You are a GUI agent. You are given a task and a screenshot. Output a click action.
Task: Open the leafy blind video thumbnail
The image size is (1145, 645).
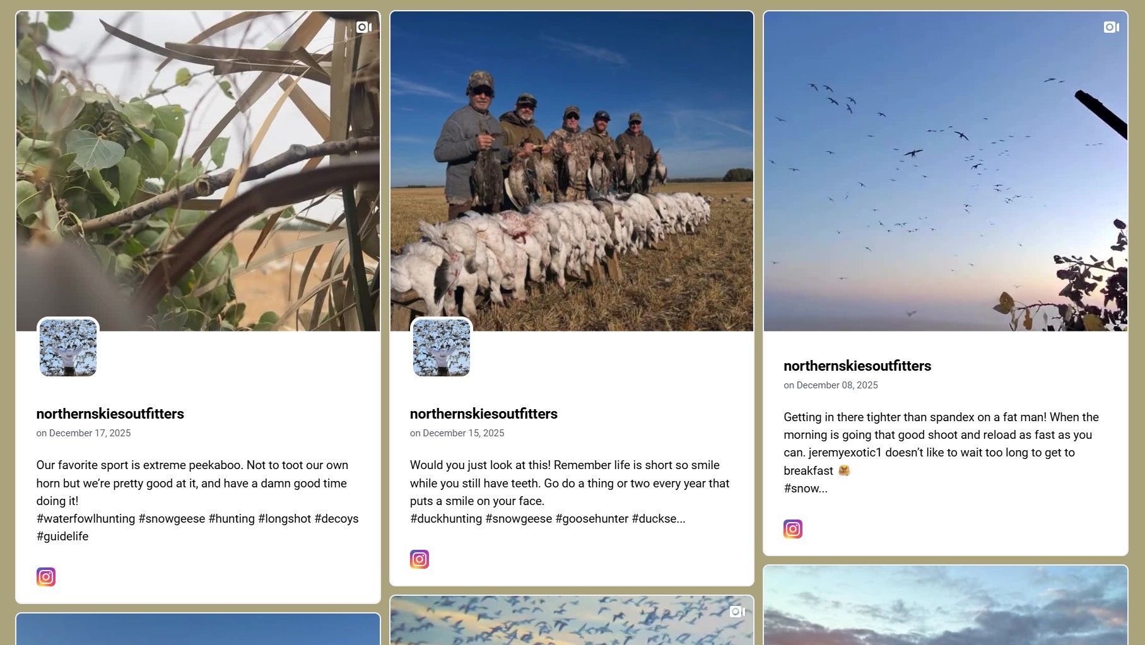point(198,171)
